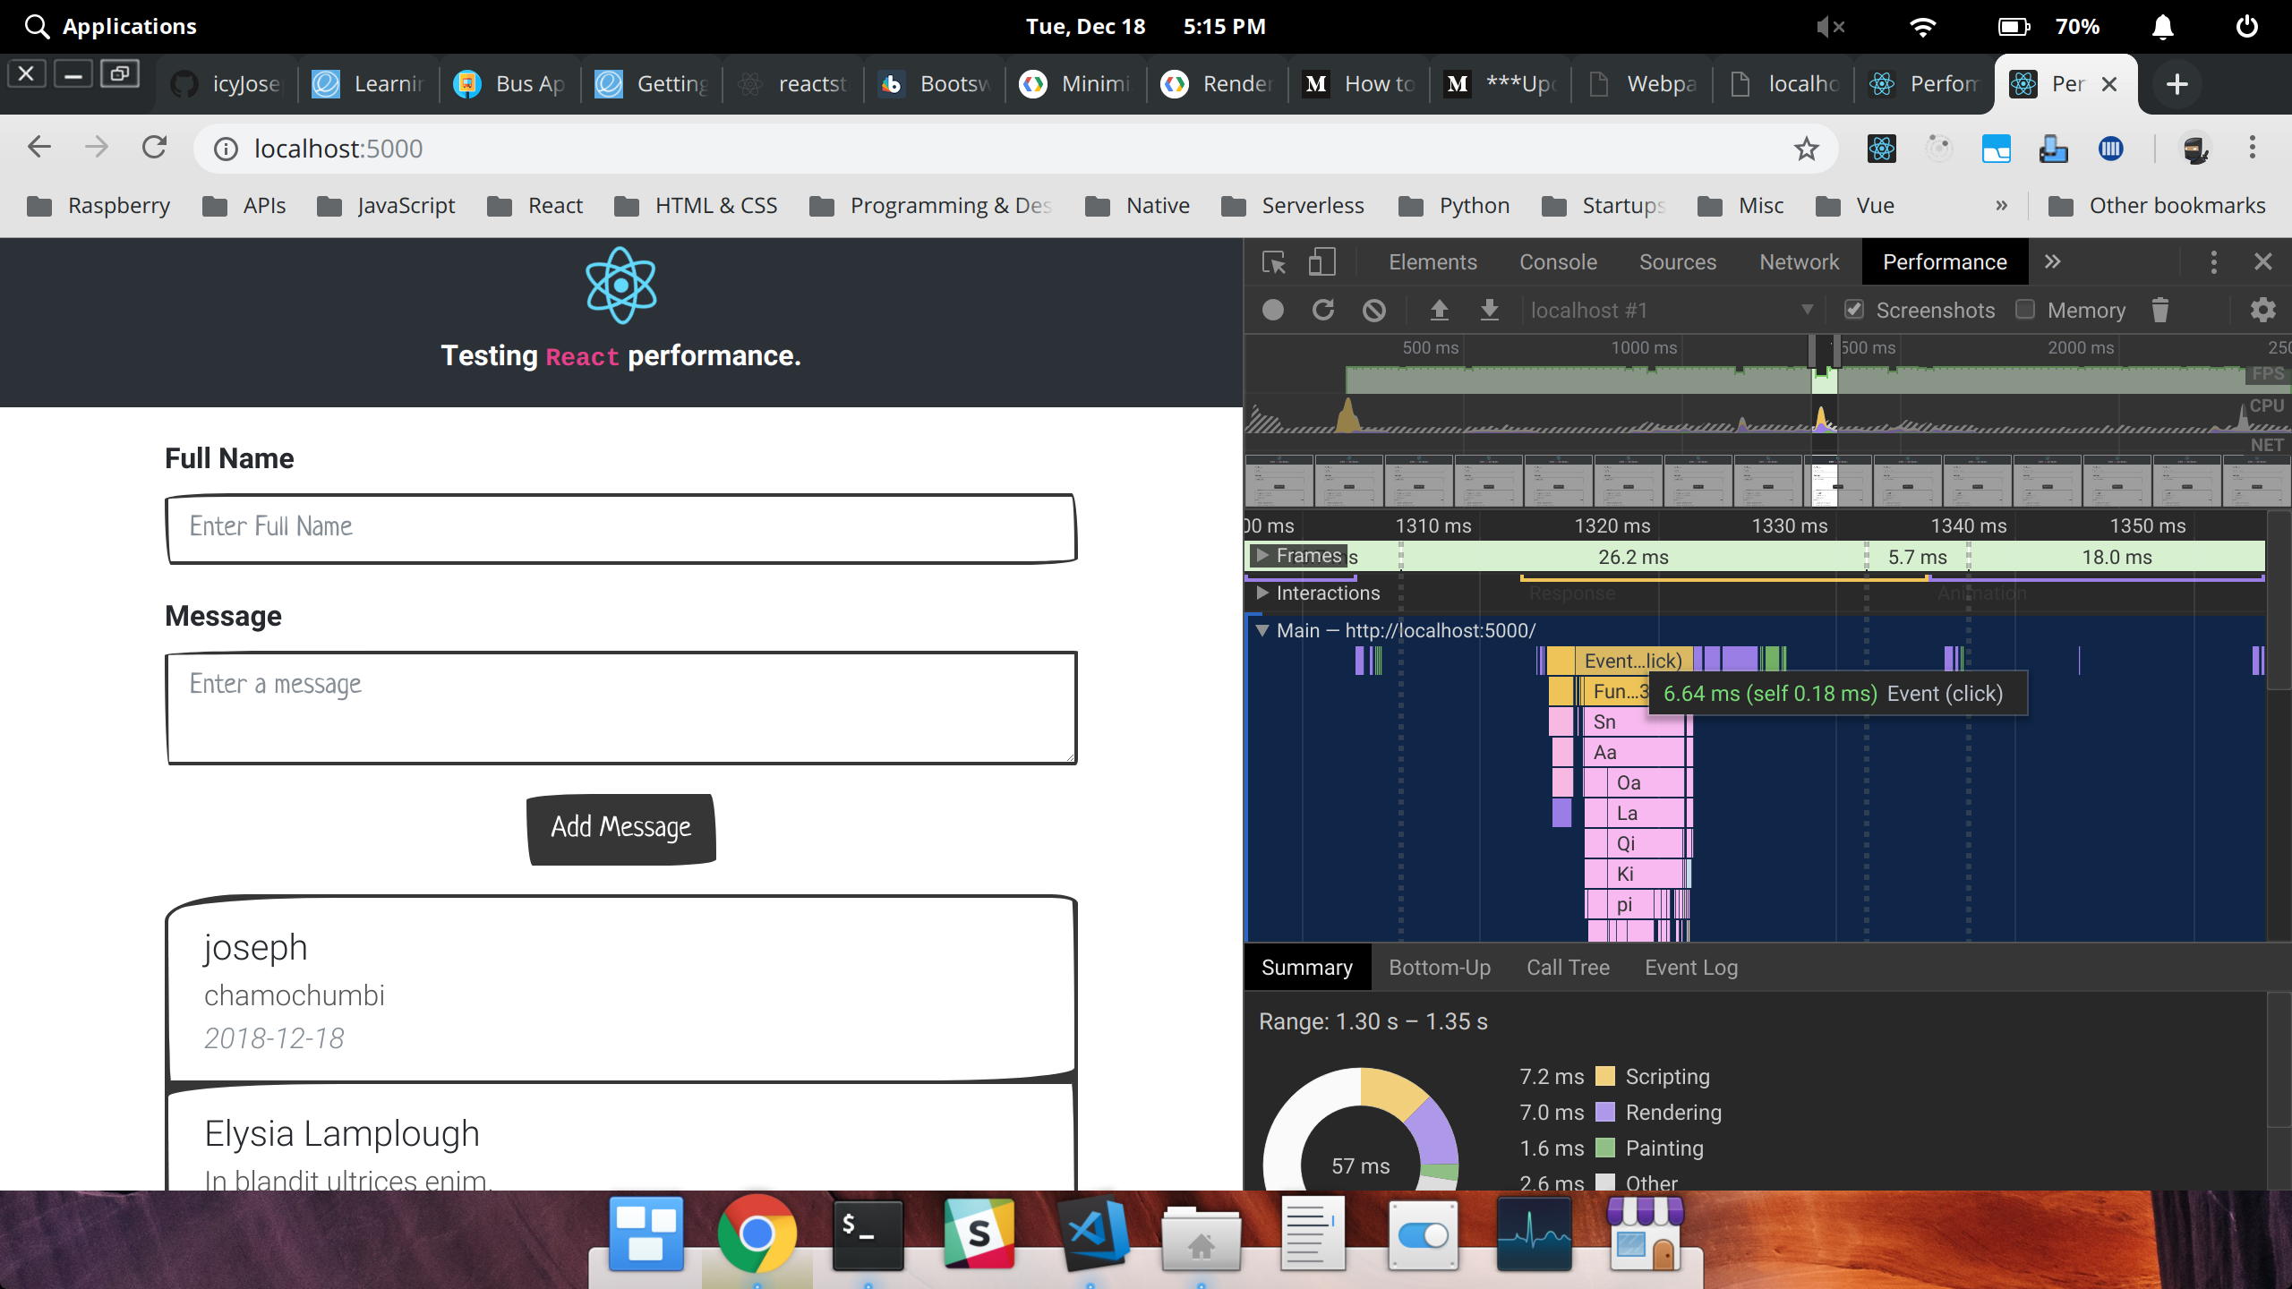The width and height of the screenshot is (2292, 1289).
Task: Click the Add Message button
Action: (x=619, y=826)
